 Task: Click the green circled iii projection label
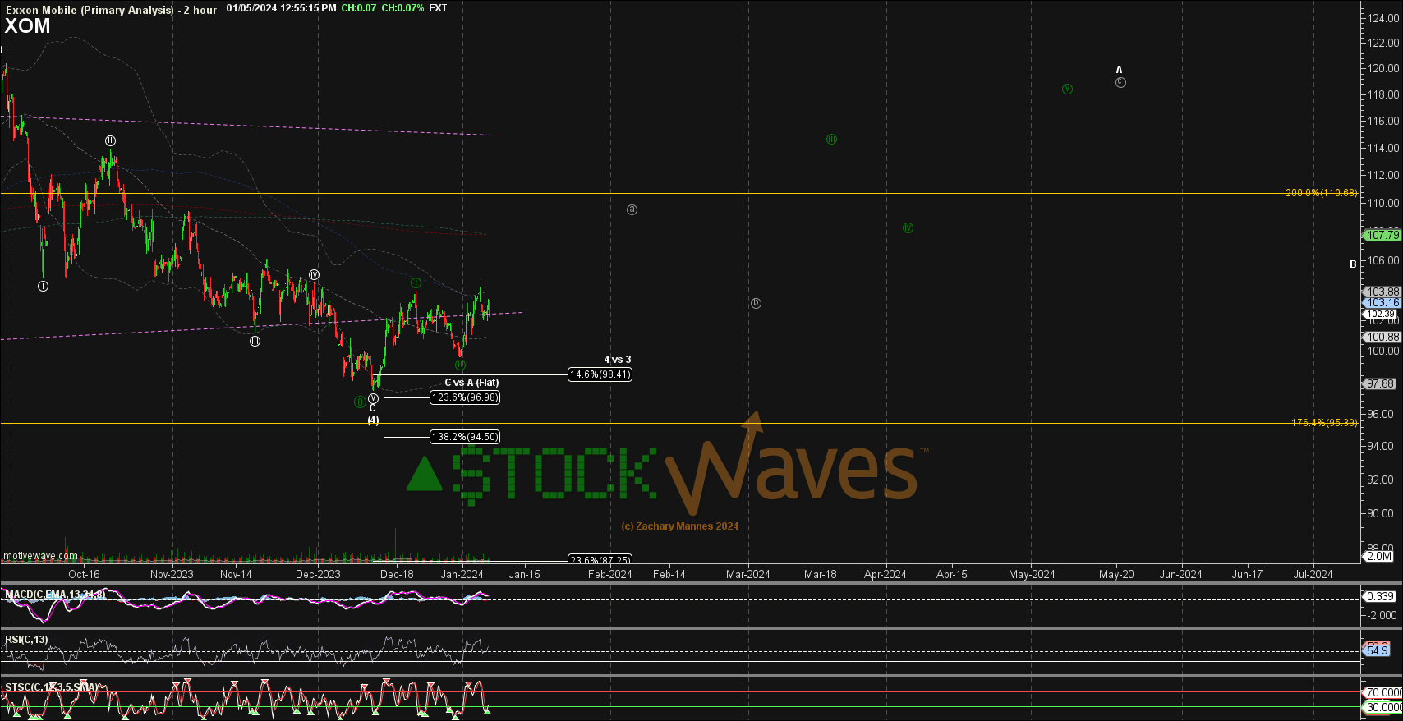click(x=831, y=140)
